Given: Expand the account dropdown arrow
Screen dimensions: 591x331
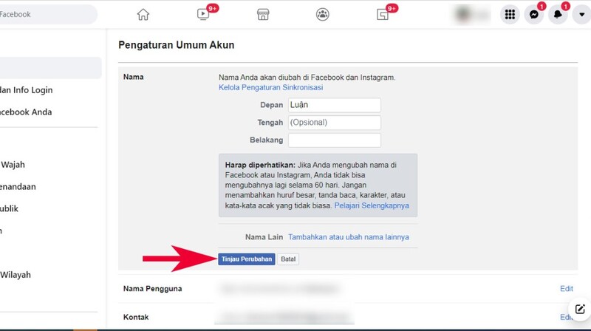Looking at the screenshot, I should coord(581,14).
